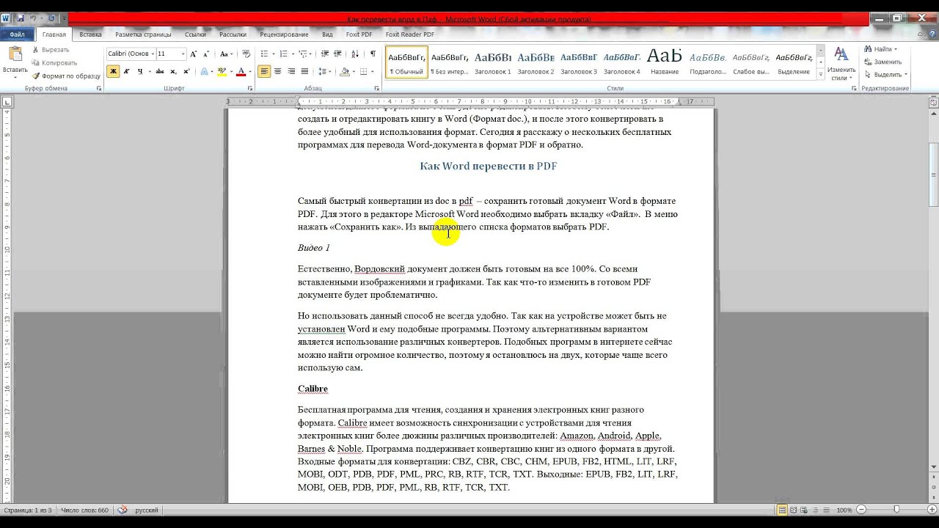The image size is (939, 528).
Task: Open the Файл tab
Action: (17, 34)
